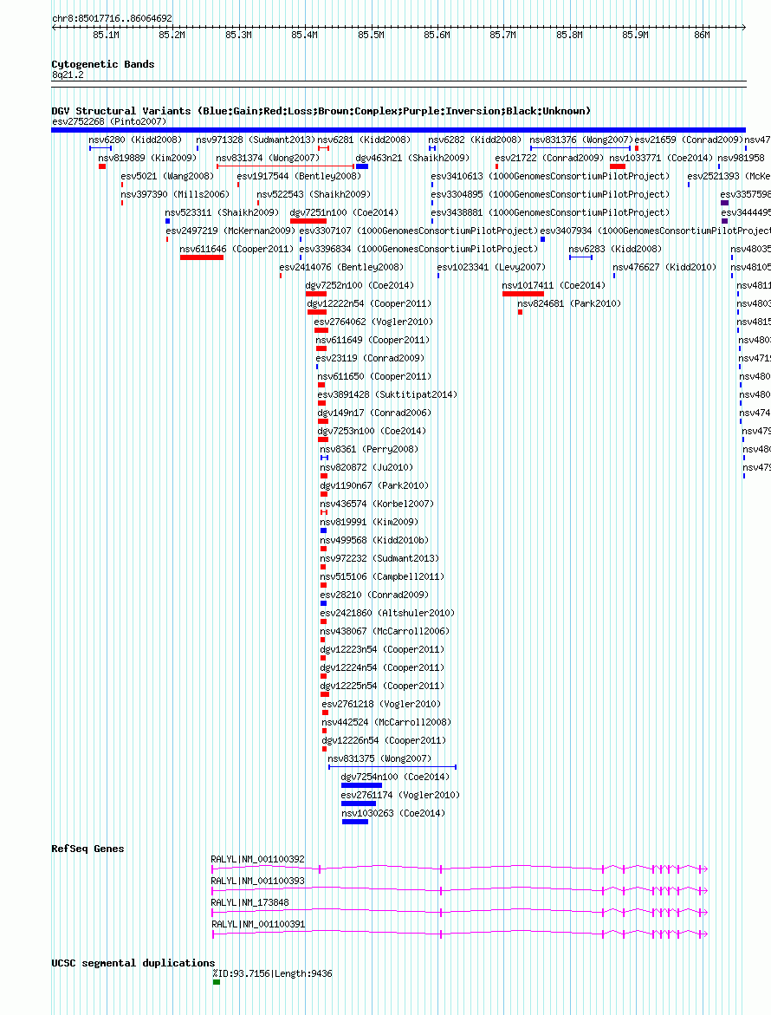The width and height of the screenshot is (771, 1015).
Task: Select esv3438881 variant label
Action: point(550,213)
